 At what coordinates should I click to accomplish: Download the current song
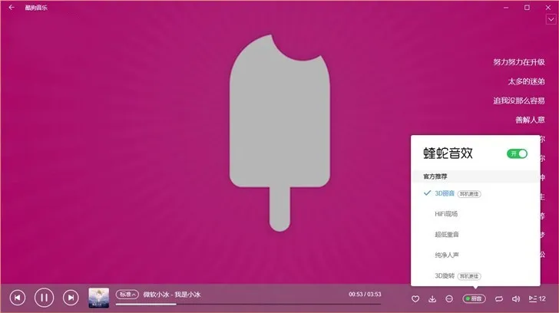pyautogui.click(x=432, y=298)
